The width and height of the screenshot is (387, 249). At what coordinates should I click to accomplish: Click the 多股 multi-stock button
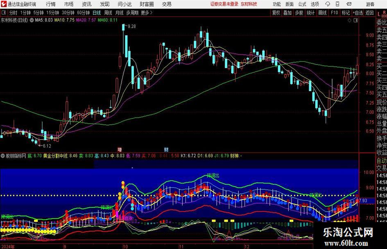(299, 13)
